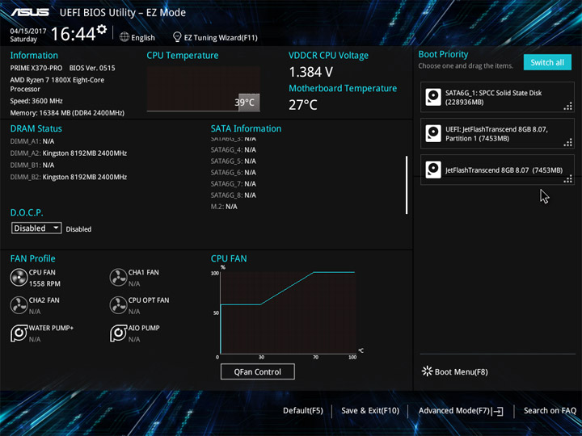Click the 27°C motherboard temperature value
The height and width of the screenshot is (436, 582).
[303, 105]
